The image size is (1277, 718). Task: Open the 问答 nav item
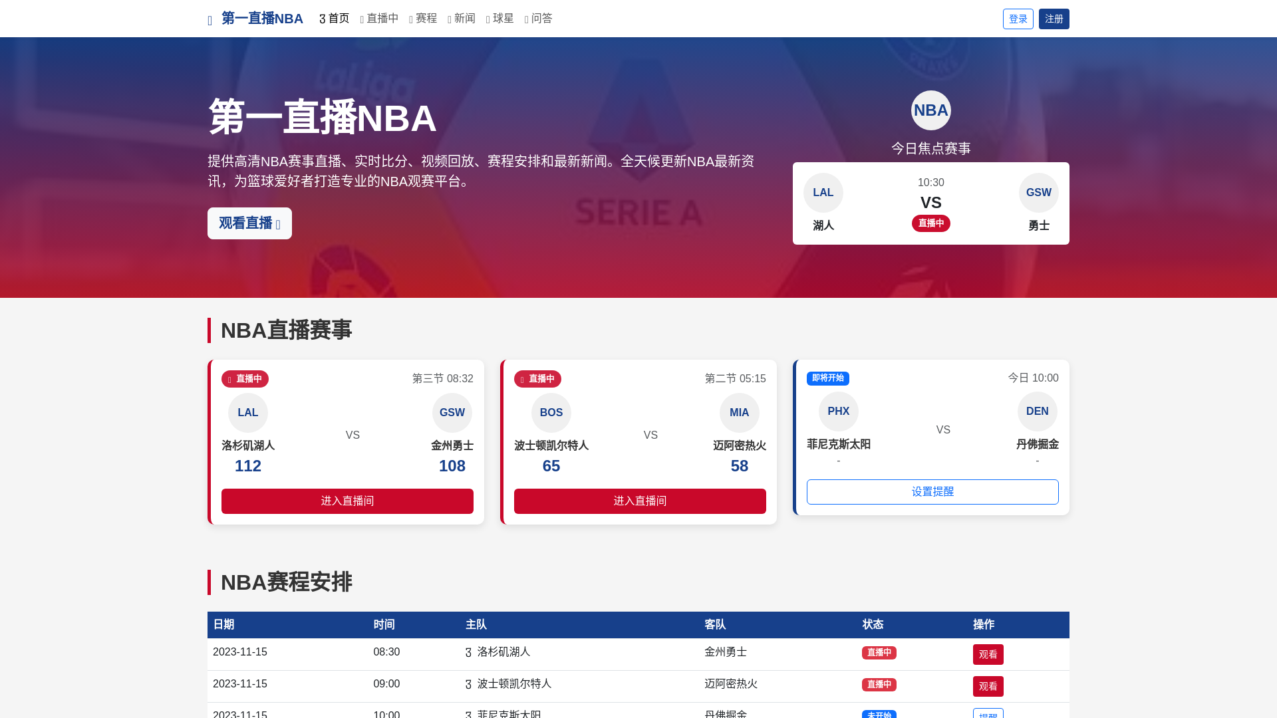(539, 19)
